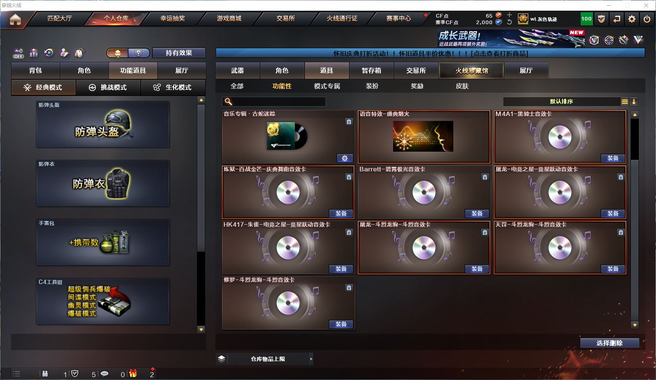Click the scroll-down arrow of left item list

coord(201,329)
